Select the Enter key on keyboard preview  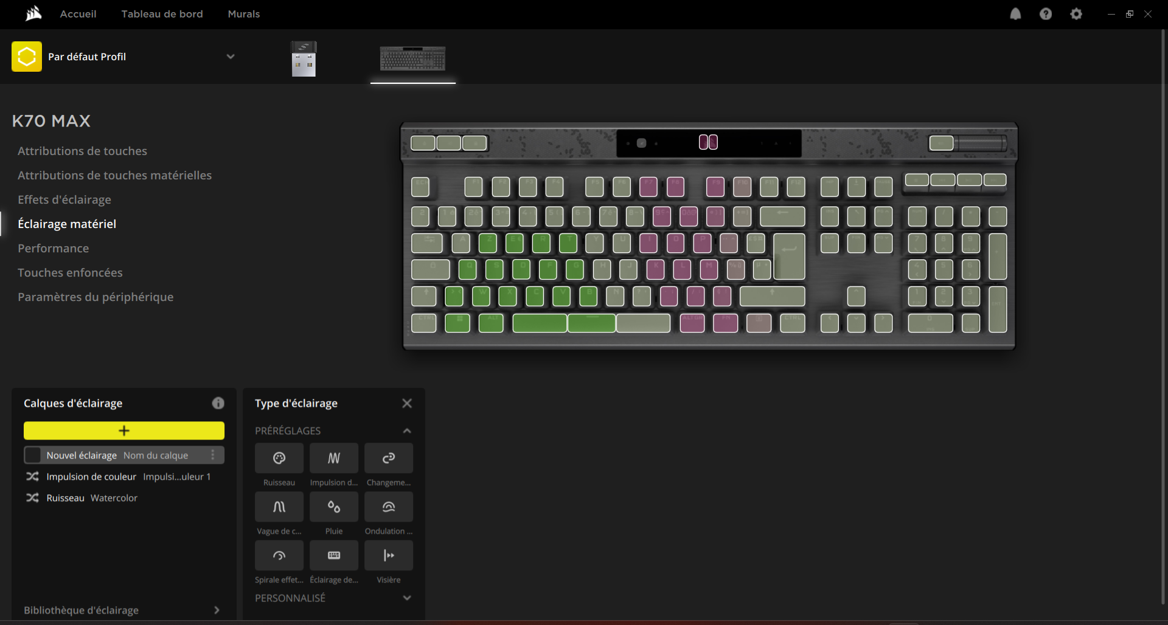click(789, 256)
